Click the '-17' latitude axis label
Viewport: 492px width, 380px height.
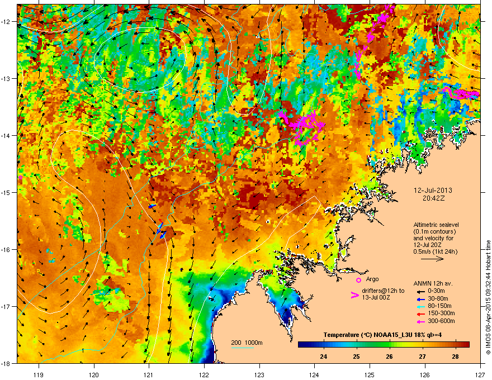pos(6,306)
